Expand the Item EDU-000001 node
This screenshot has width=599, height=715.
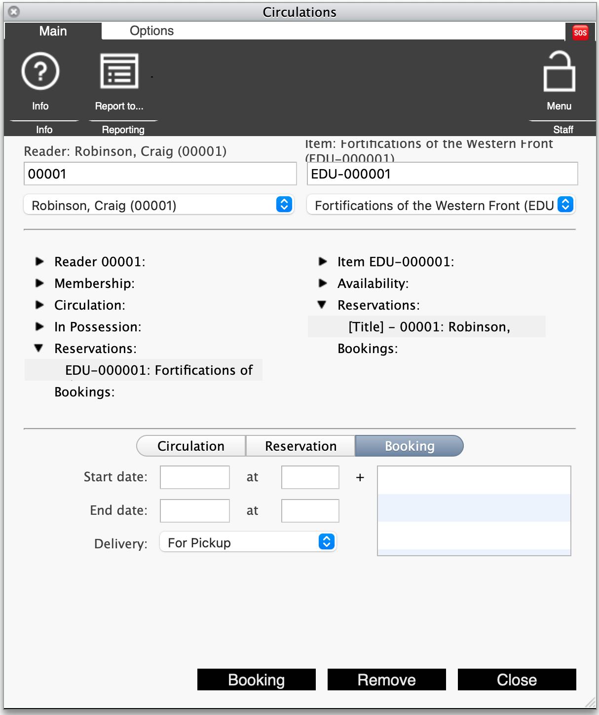pyautogui.click(x=323, y=261)
